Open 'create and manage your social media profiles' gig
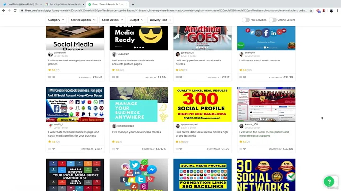The image size is (341, 191). pos(75,62)
